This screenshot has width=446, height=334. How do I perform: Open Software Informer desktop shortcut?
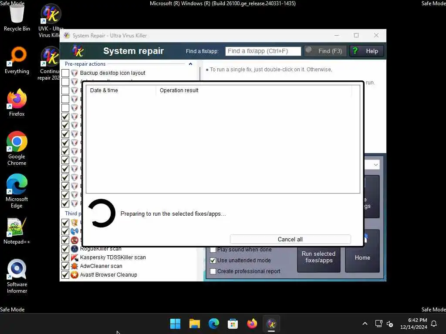(17, 276)
